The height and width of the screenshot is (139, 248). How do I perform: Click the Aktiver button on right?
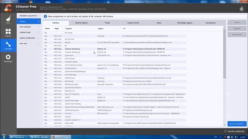[237, 22]
